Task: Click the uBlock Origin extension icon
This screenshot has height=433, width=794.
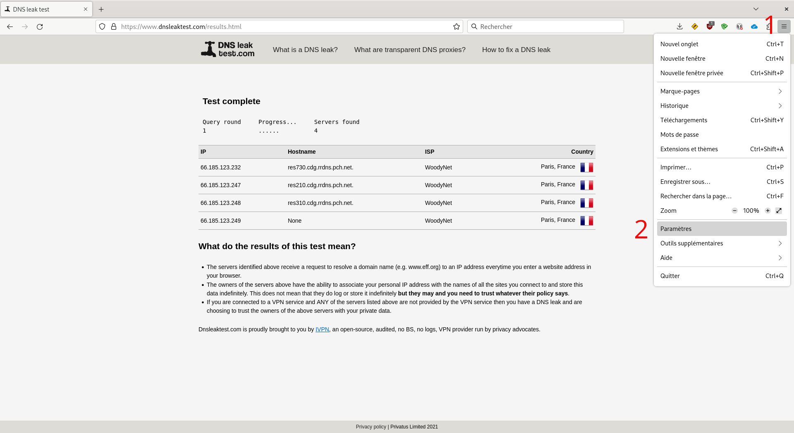Action: coord(710,26)
